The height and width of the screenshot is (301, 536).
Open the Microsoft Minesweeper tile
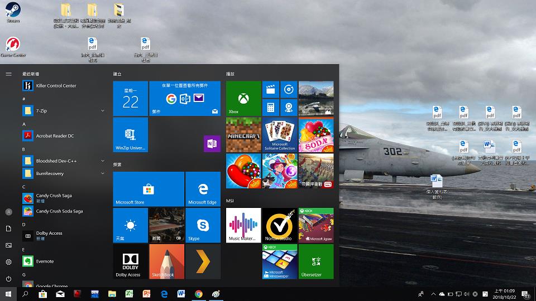280,261
